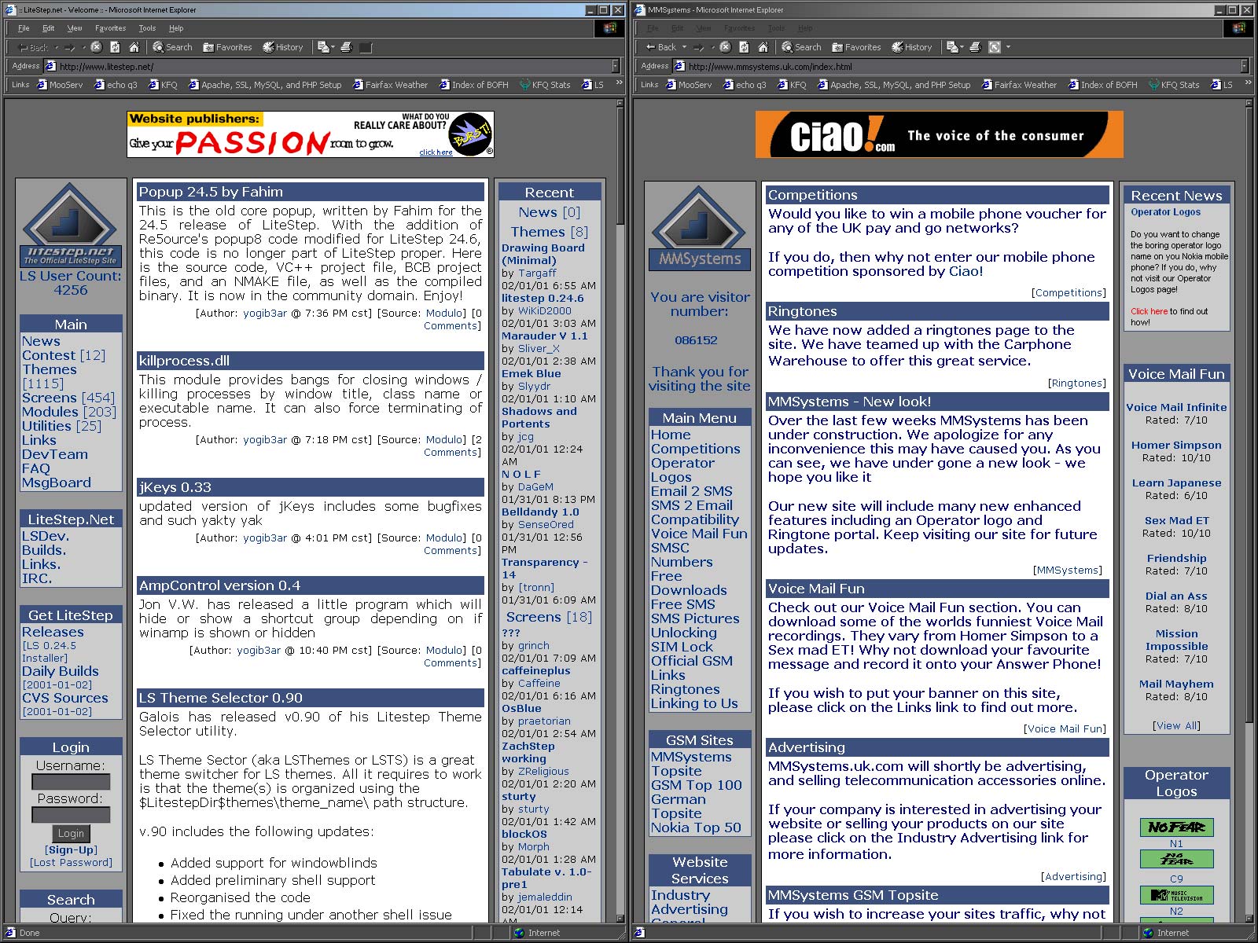Open Back history dropdown in MMSystems window
This screenshot has height=943, width=1258.
click(684, 47)
